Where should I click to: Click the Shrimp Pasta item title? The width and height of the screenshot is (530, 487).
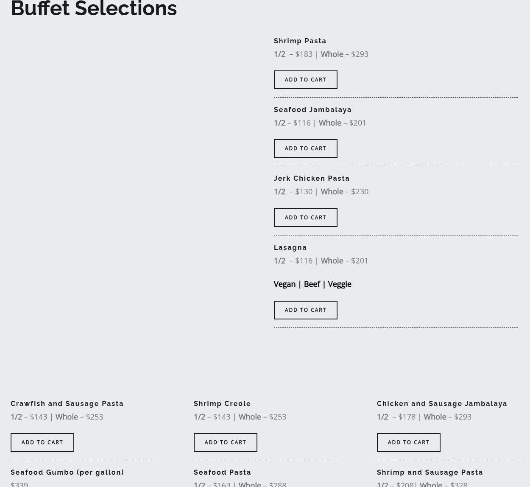[300, 41]
